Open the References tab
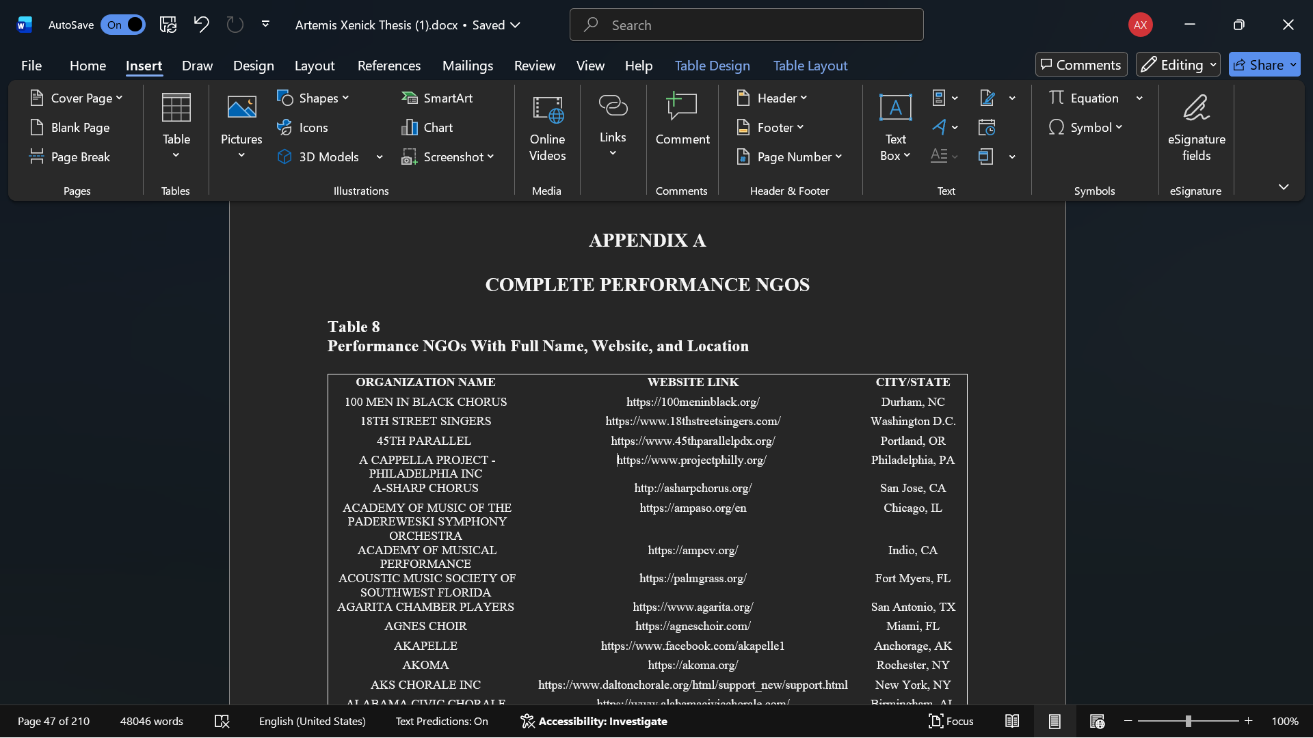 click(388, 66)
